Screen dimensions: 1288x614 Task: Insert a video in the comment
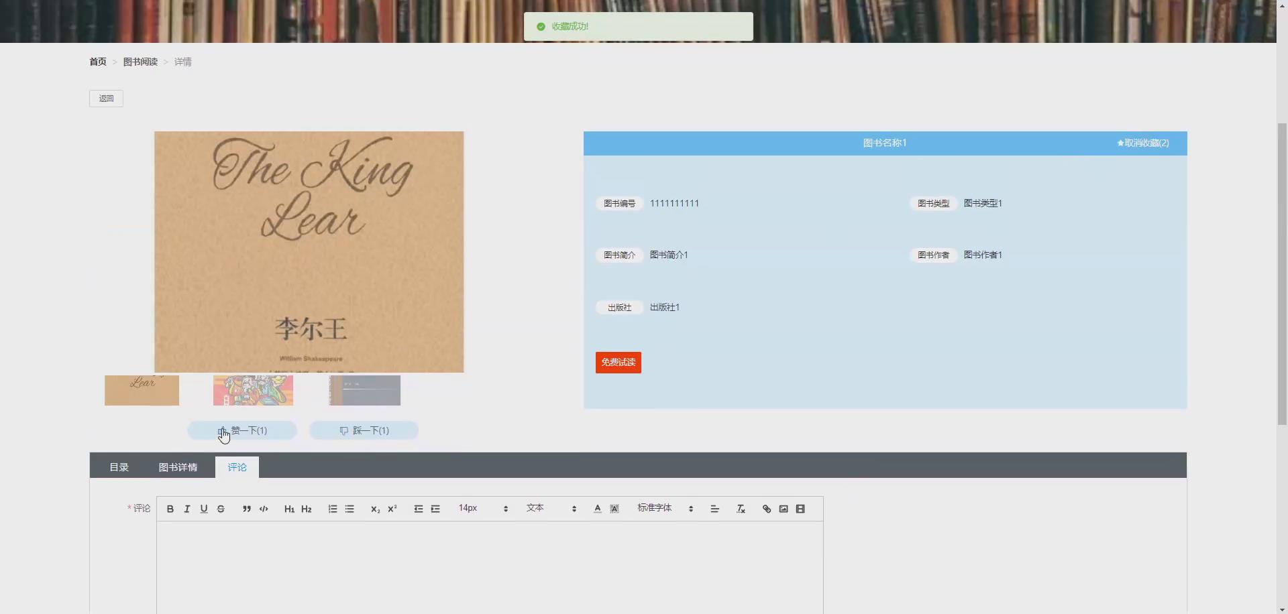pyautogui.click(x=800, y=509)
